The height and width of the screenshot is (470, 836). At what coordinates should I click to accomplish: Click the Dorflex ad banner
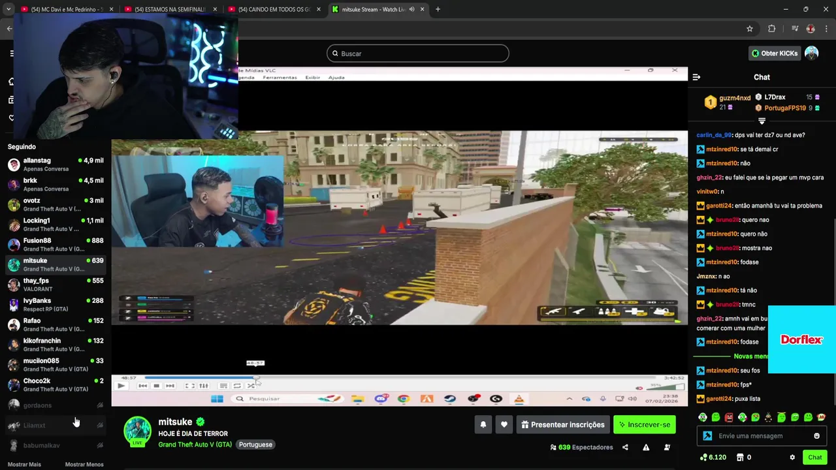coord(802,339)
